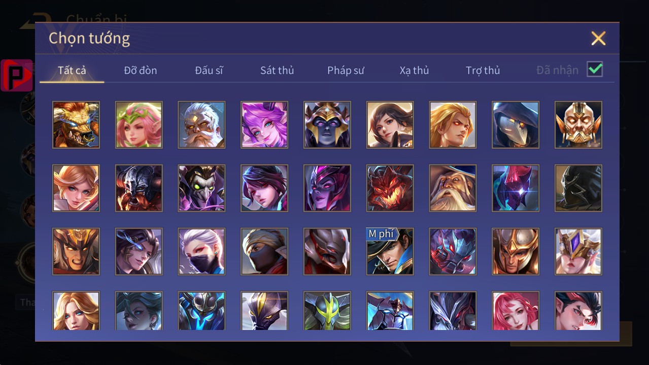Choose the blonde red-eyed hero in top row
Image resolution: width=649 pixels, height=365 pixels.
pyautogui.click(x=453, y=125)
